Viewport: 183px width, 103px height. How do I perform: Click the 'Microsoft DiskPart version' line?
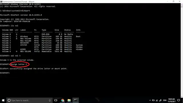click(x=21, y=15)
